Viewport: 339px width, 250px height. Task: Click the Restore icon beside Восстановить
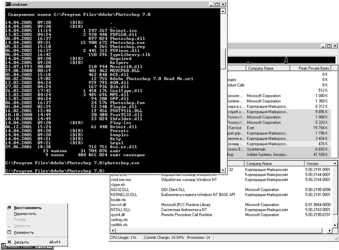point(9,208)
